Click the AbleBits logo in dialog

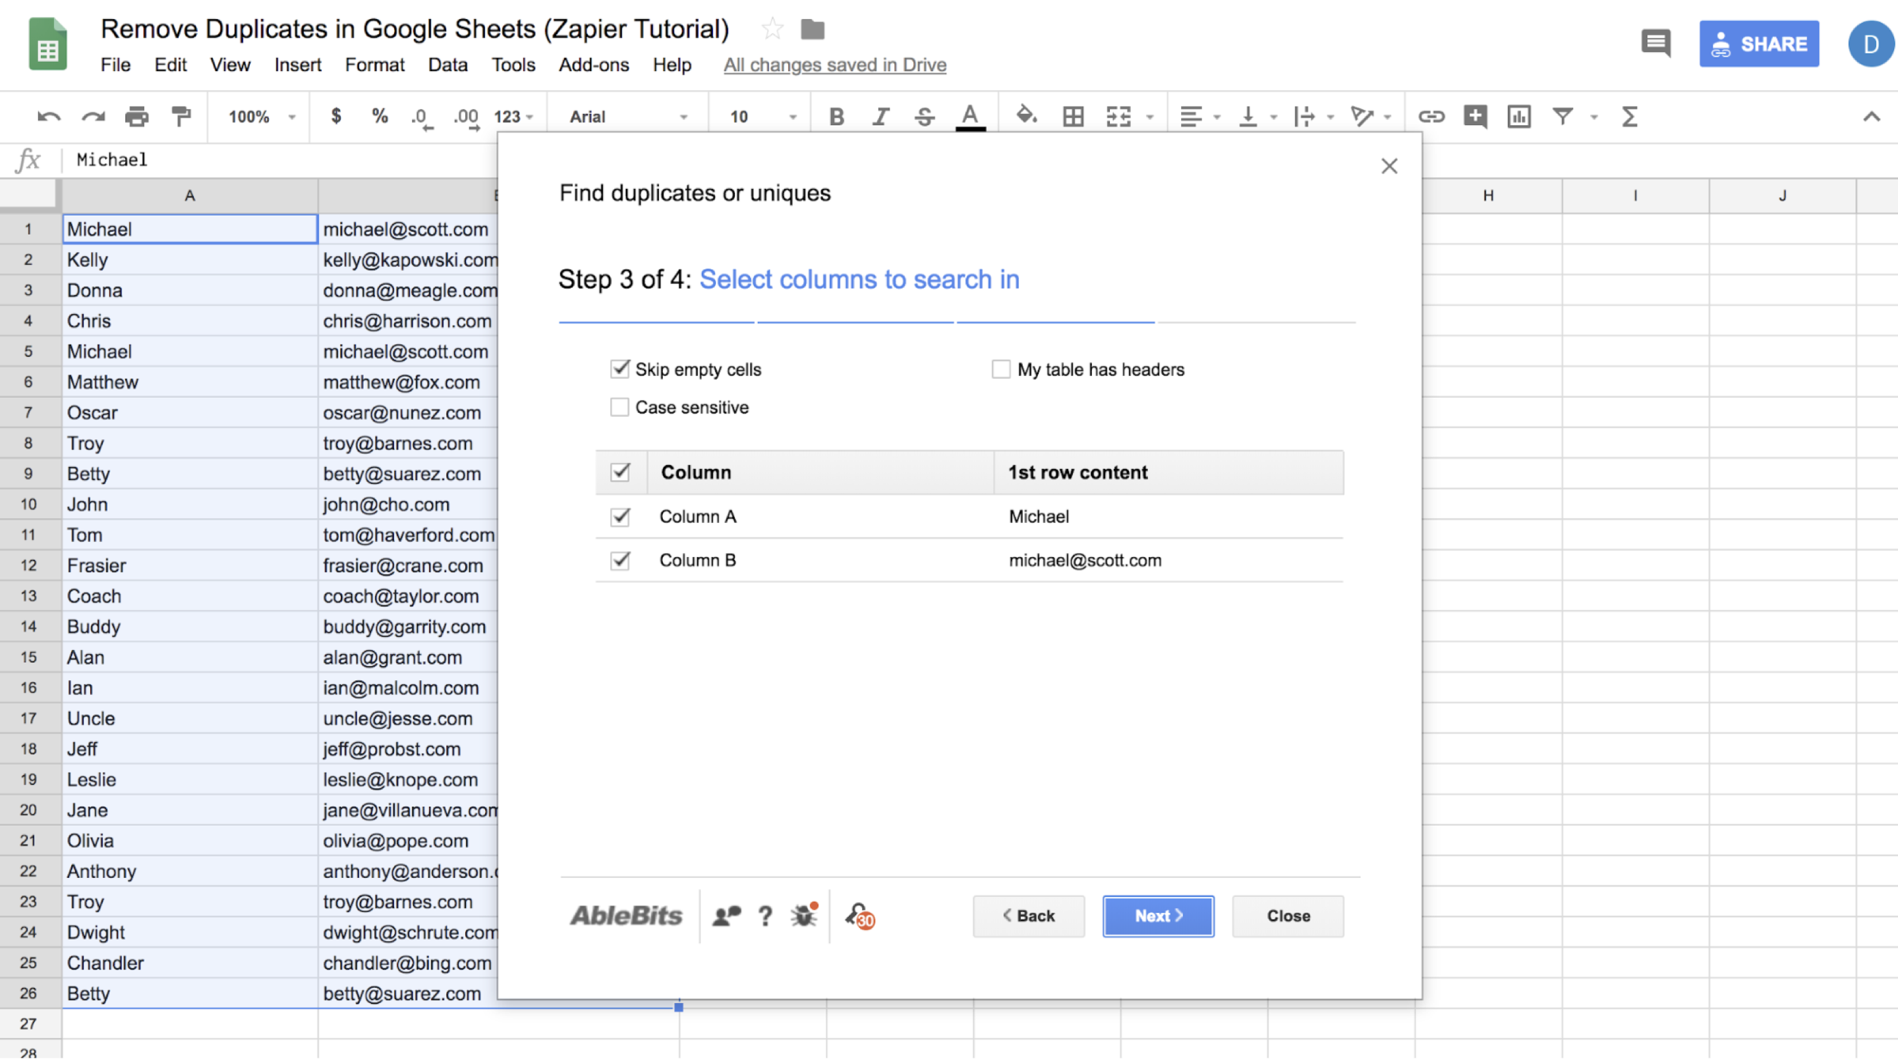[624, 915]
